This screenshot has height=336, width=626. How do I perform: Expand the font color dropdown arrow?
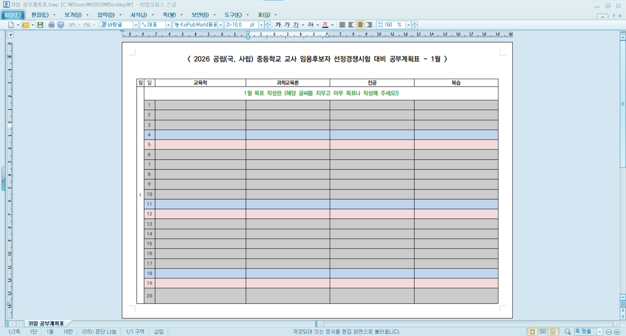coord(332,25)
